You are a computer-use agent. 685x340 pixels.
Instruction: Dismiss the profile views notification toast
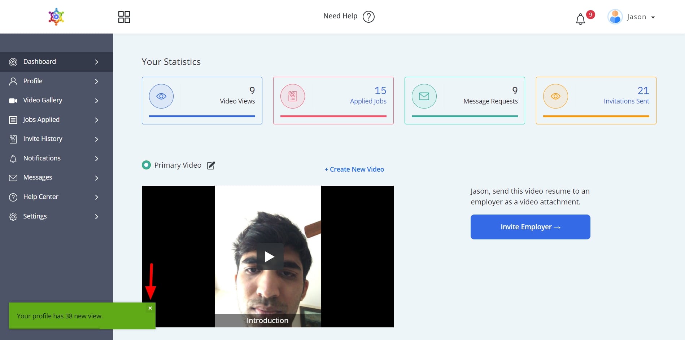click(x=150, y=308)
